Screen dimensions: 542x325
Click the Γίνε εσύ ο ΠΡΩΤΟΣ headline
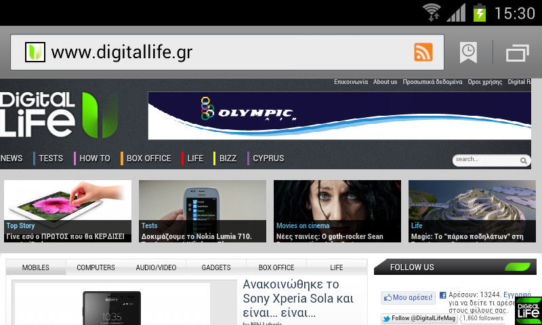point(65,236)
